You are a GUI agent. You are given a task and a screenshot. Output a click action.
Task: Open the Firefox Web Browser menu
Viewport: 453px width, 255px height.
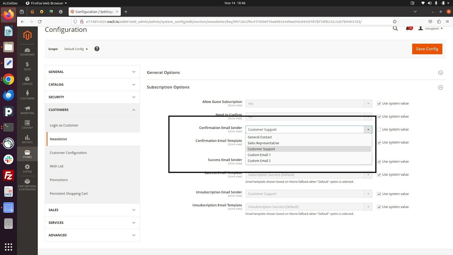[x=47, y=3]
